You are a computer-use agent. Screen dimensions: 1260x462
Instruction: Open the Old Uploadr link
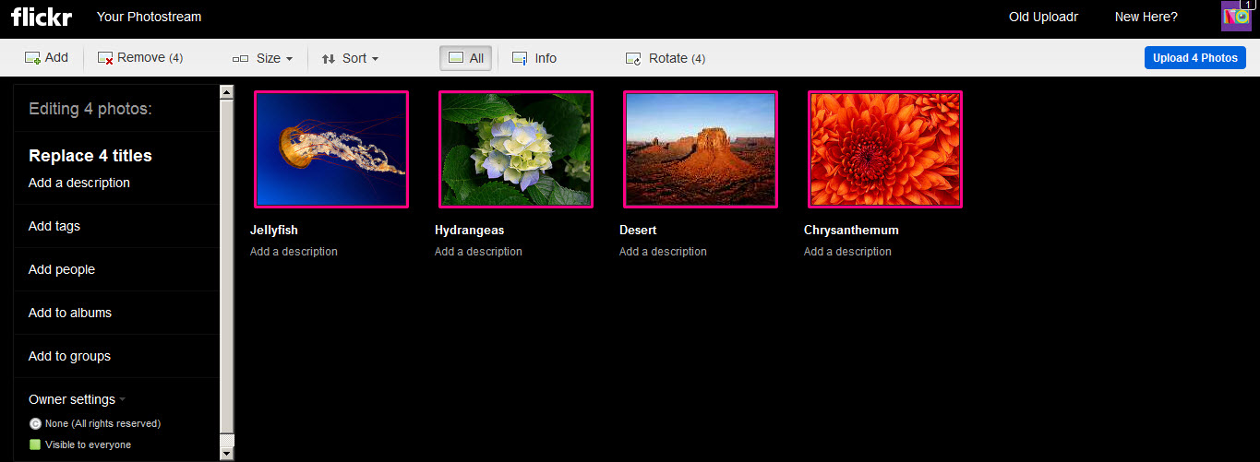point(1043,17)
